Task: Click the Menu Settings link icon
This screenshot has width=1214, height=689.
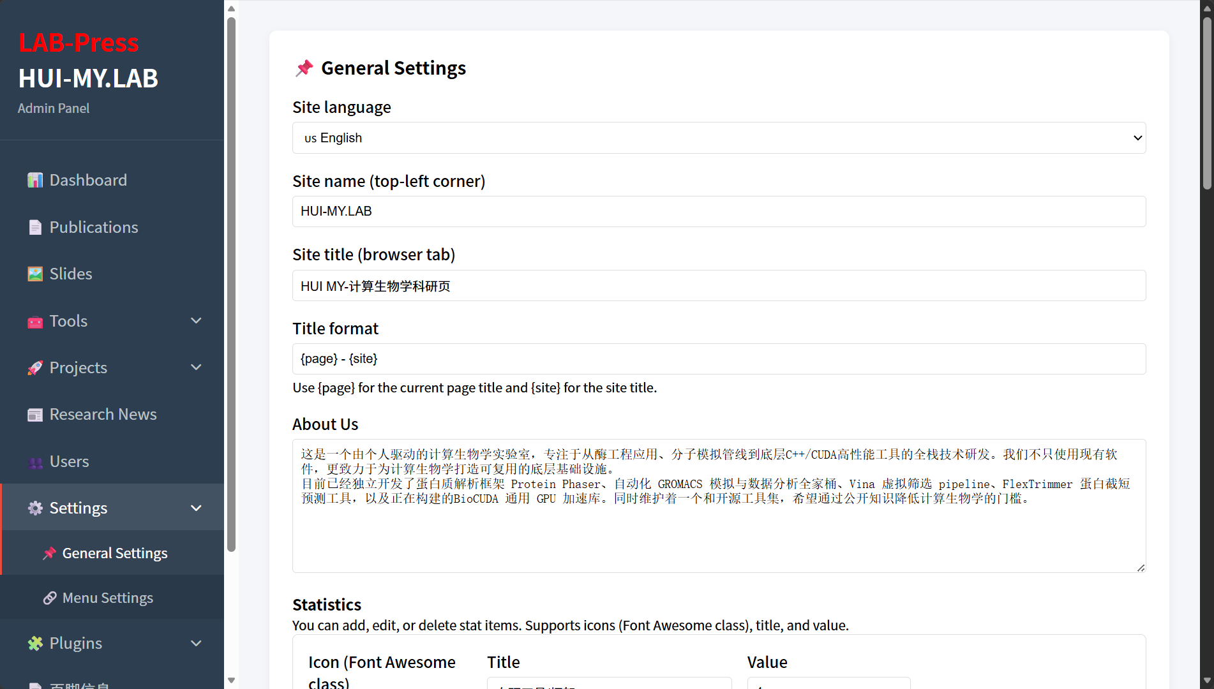Action: point(49,598)
